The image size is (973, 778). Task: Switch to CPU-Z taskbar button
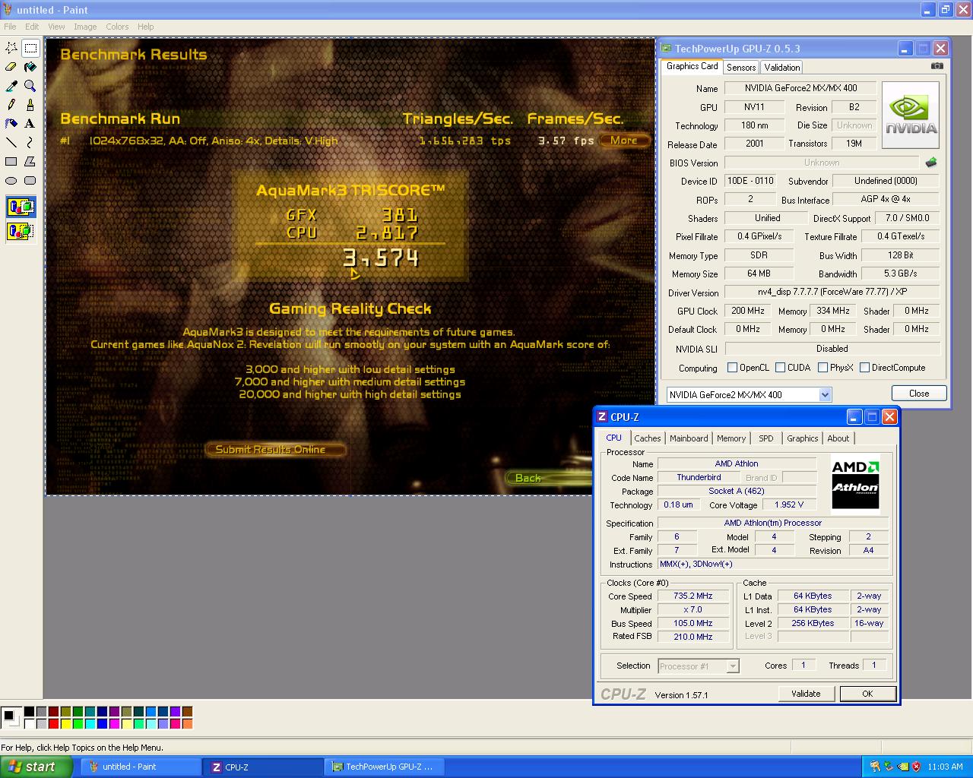click(263, 767)
